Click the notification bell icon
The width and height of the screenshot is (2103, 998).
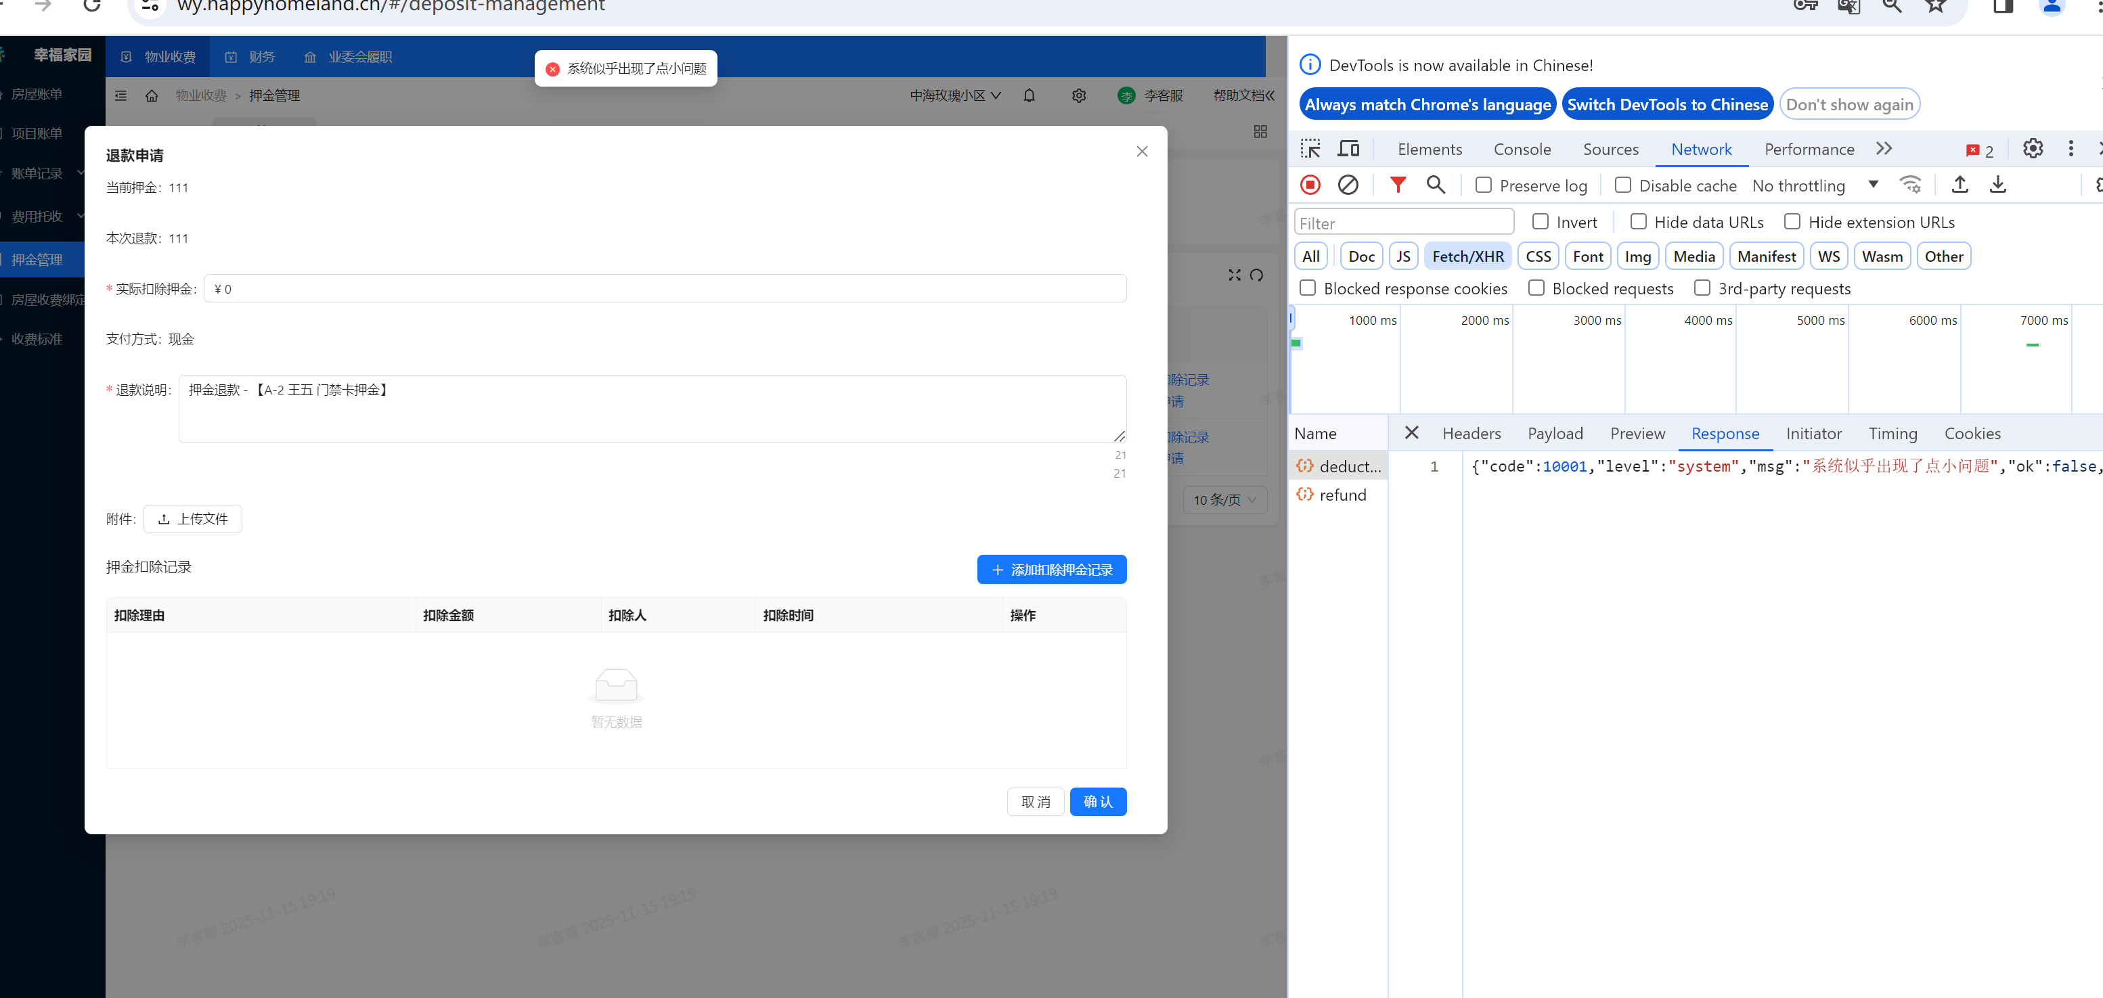[1029, 95]
